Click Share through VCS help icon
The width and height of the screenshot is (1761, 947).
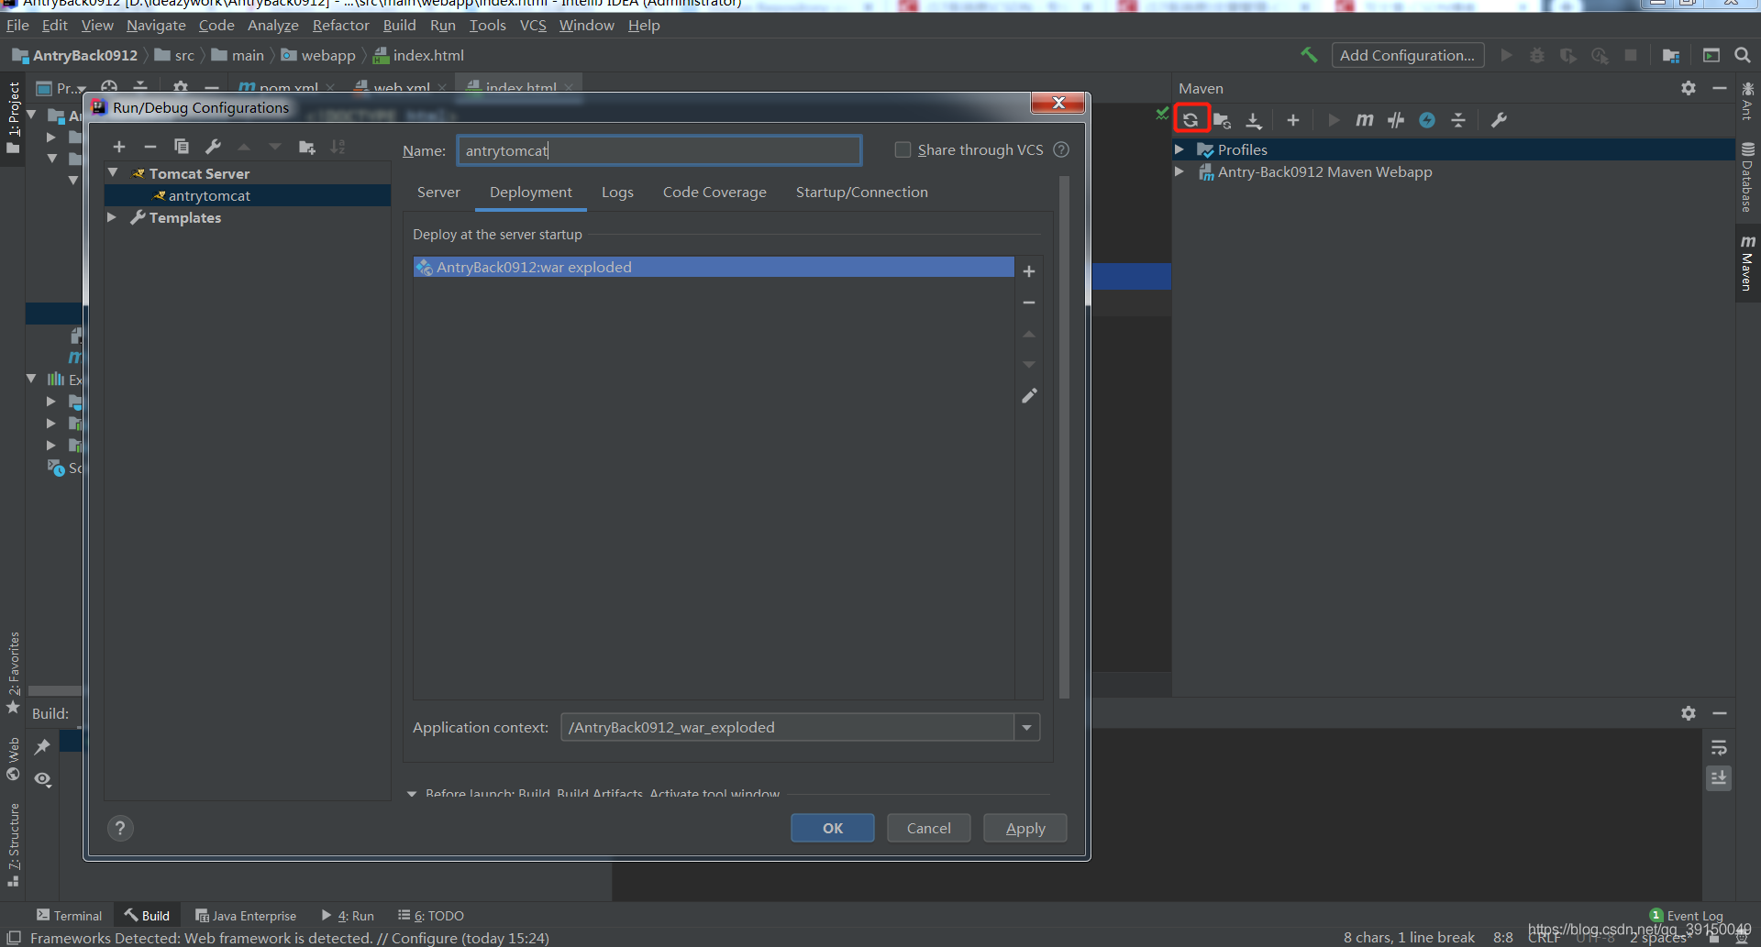click(1061, 149)
